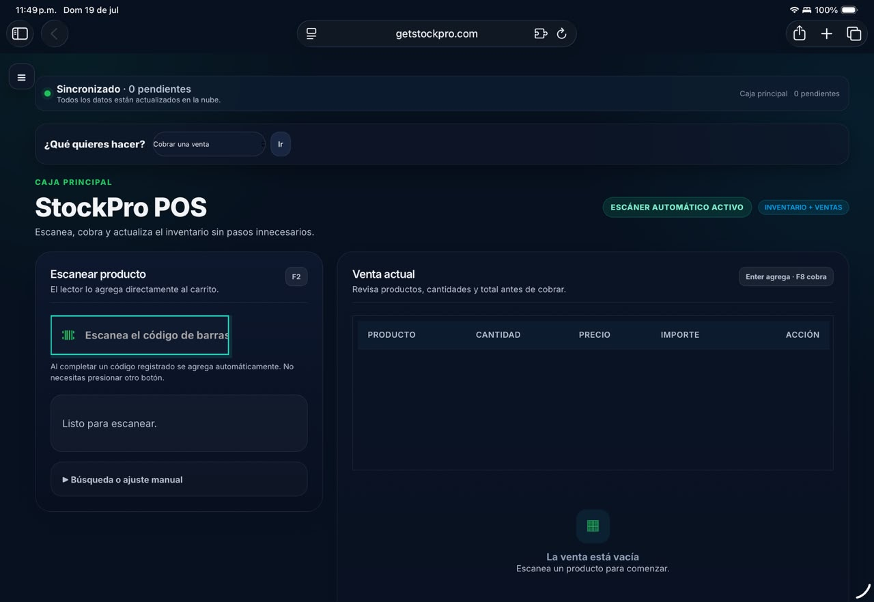Open the Safari share sheet
The width and height of the screenshot is (874, 602).
pos(800,33)
